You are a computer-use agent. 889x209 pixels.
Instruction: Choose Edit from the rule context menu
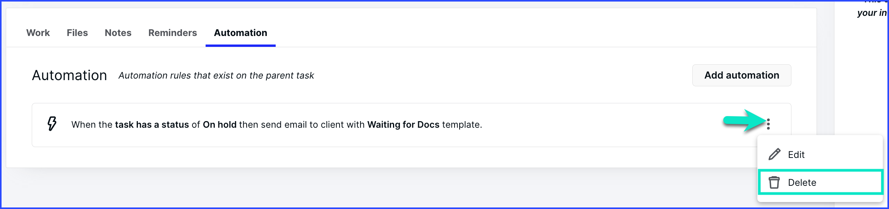(x=820, y=154)
